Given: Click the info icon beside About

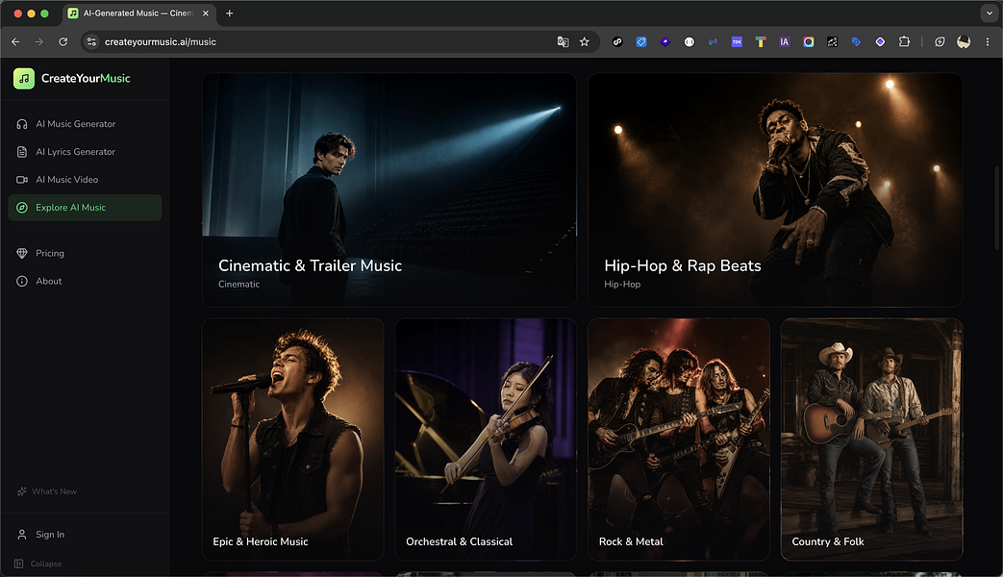Looking at the screenshot, I should pyautogui.click(x=22, y=282).
